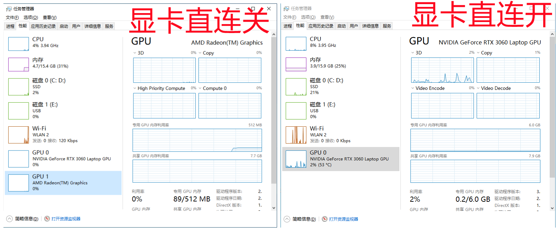Screen dimensions: 559x231
Task: Click Task Manager app icon in left window title bar
Action: point(9,9)
